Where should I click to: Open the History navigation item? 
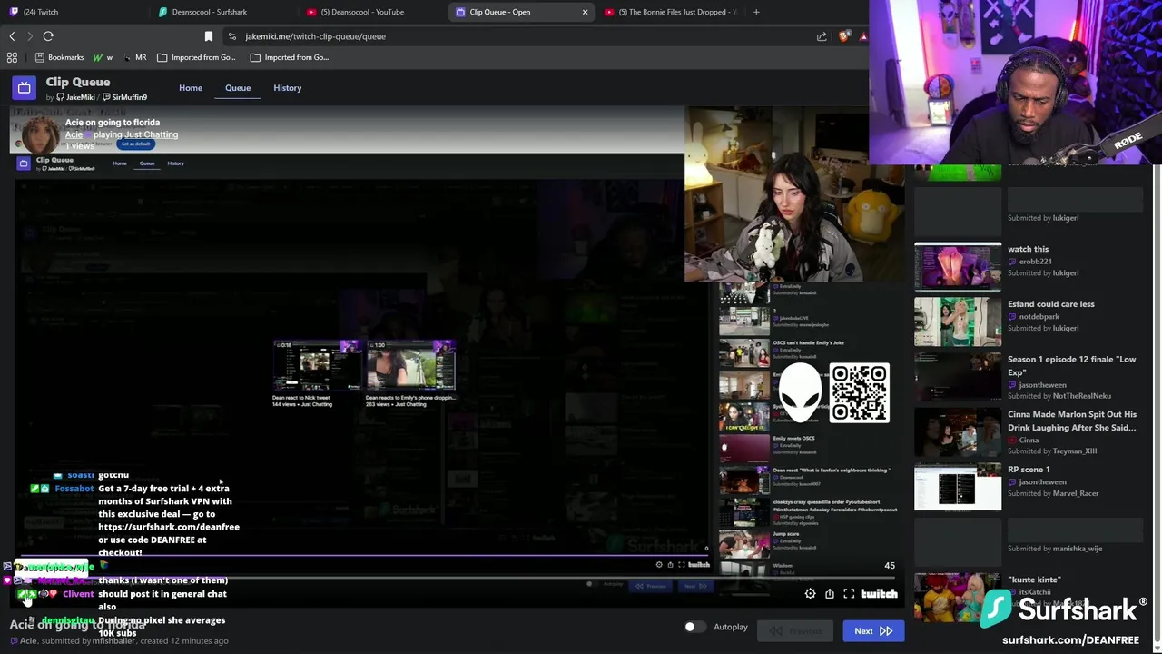click(287, 88)
